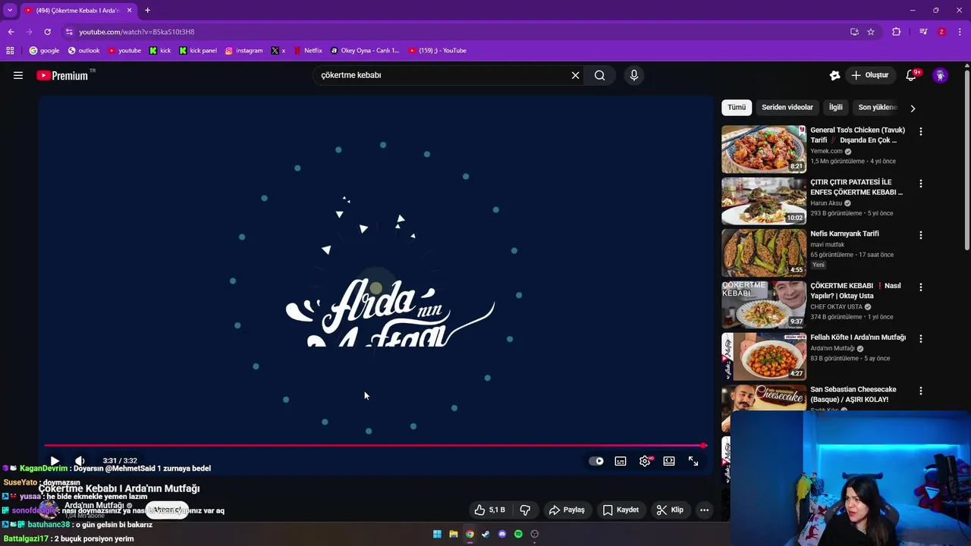Open the Oluştur create menu
This screenshot has width=971, height=546.
869,75
